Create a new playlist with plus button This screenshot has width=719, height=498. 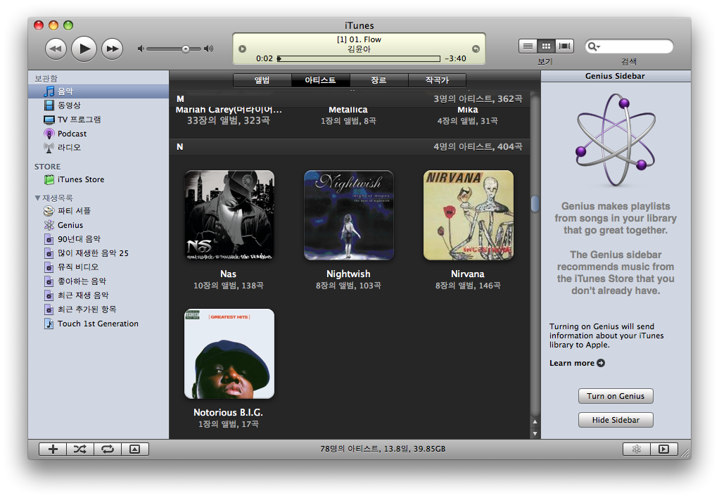(x=53, y=449)
